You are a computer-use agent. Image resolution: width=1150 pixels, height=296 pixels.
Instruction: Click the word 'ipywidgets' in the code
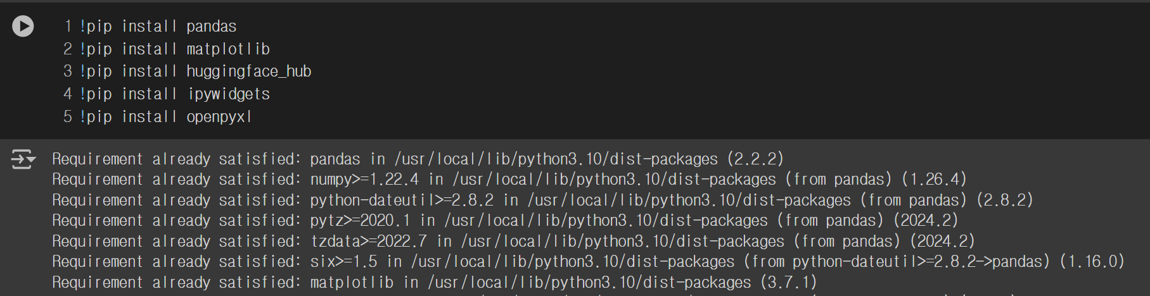click(229, 94)
